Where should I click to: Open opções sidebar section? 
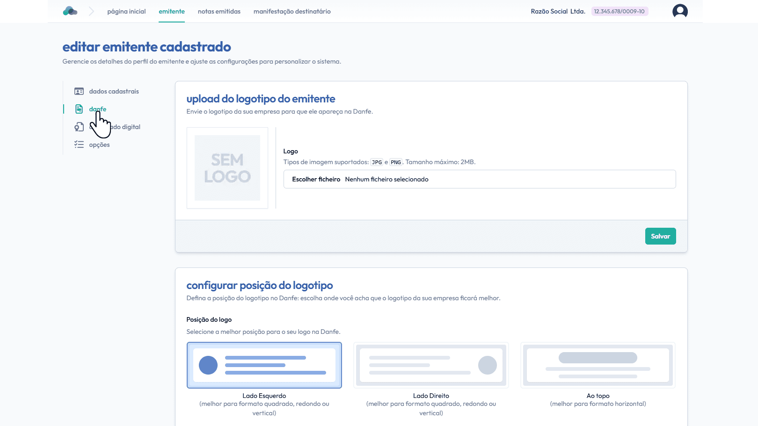(x=99, y=145)
